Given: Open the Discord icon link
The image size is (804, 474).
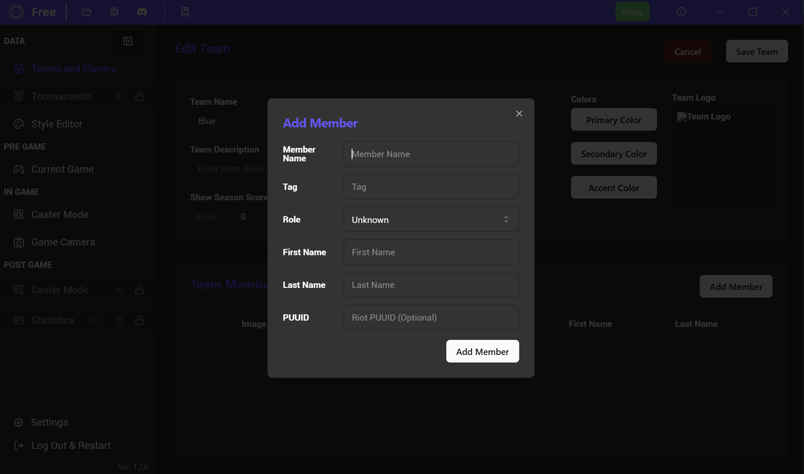Looking at the screenshot, I should coord(142,12).
